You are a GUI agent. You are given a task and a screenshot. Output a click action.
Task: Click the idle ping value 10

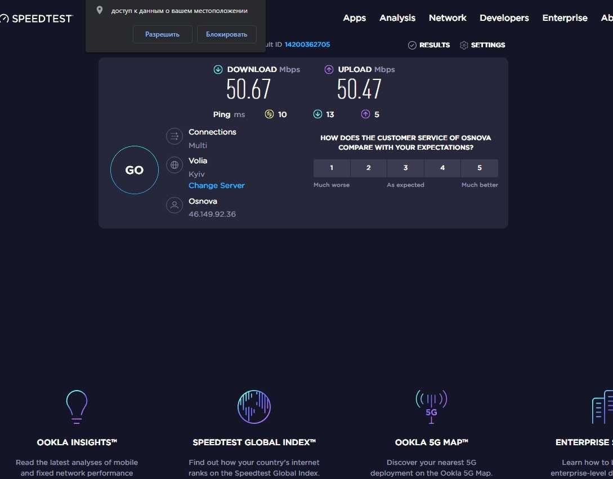282,115
